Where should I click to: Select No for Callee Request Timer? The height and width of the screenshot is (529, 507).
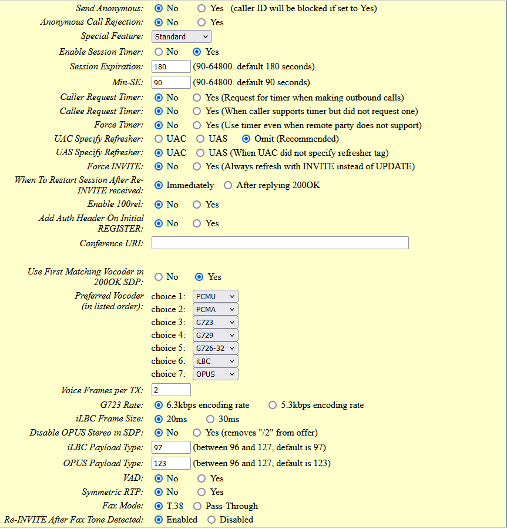tap(159, 111)
